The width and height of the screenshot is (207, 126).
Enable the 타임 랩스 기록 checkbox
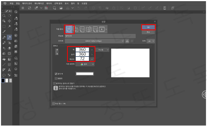[x=54, y=104]
